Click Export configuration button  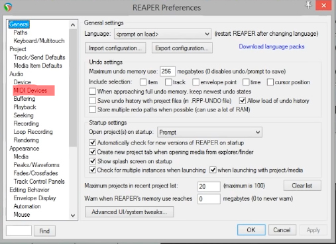pyautogui.click(x=182, y=48)
